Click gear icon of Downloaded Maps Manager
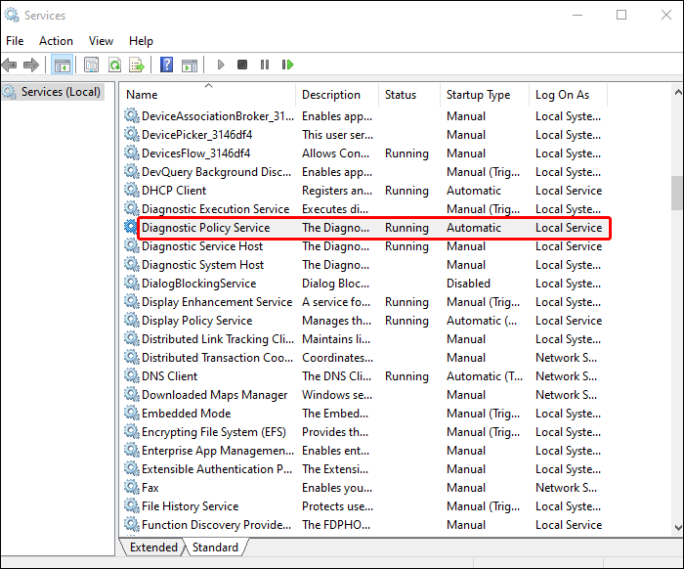This screenshot has height=569, width=684. (131, 394)
